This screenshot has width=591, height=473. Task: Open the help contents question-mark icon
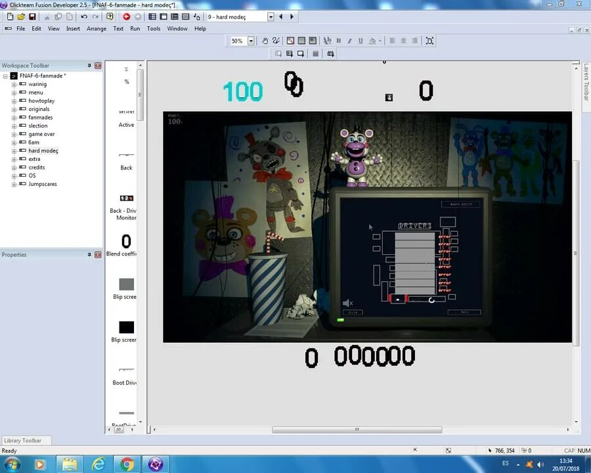(110, 16)
